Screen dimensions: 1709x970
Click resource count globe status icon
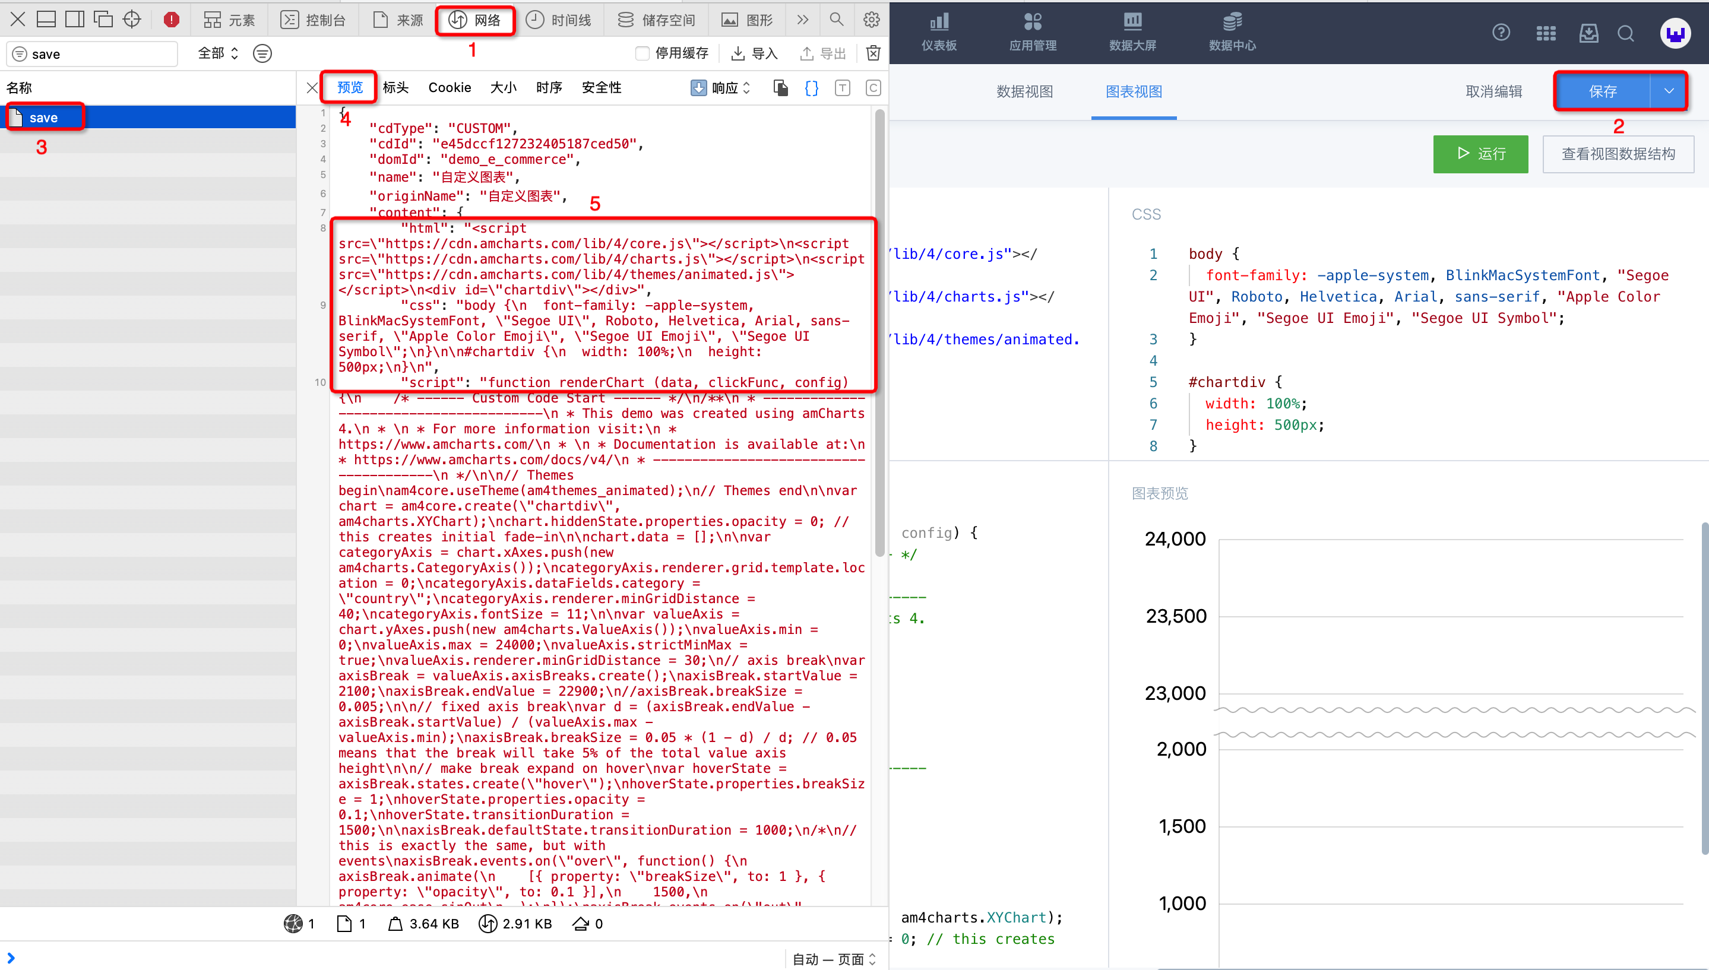pyautogui.click(x=293, y=923)
